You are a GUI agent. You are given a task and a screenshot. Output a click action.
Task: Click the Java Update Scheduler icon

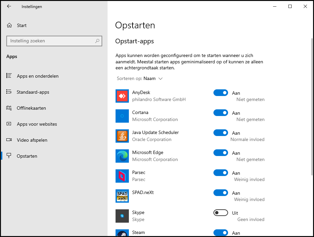click(122, 136)
